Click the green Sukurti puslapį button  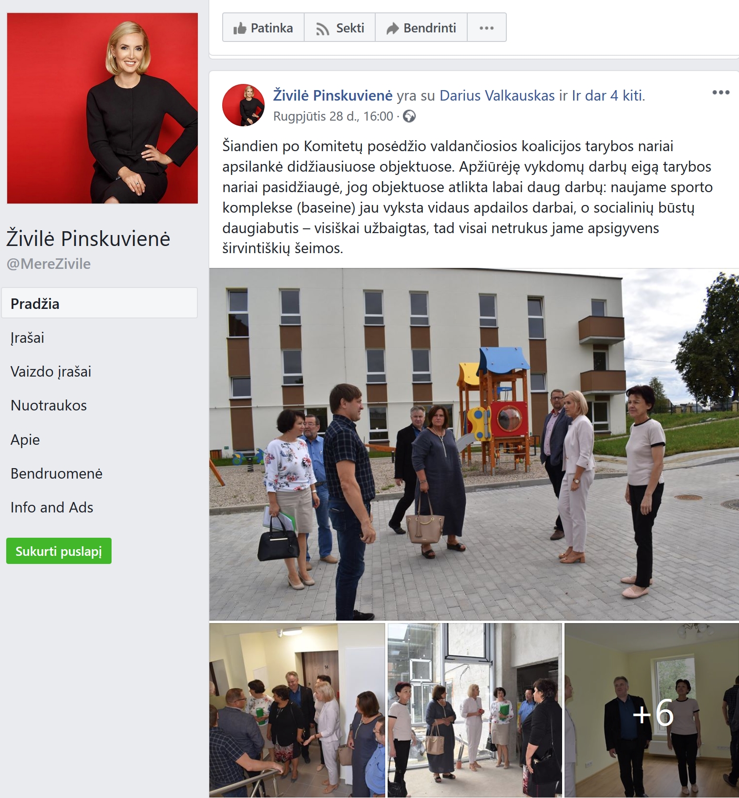(59, 551)
